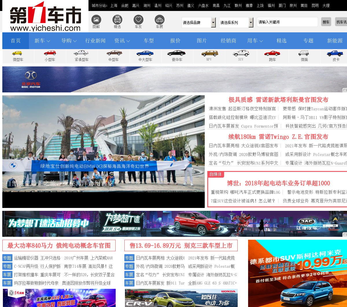The width and height of the screenshot is (347, 307).
Task: Click the 搜车 search button
Action: click(326, 22)
